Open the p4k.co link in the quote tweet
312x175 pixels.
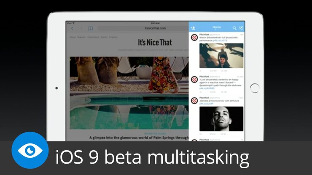coord(207,88)
